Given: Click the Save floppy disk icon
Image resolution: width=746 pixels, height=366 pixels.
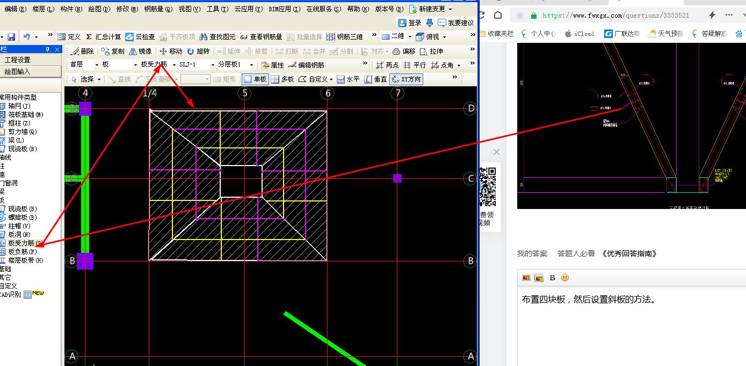Looking at the screenshot, I should pos(11,36).
